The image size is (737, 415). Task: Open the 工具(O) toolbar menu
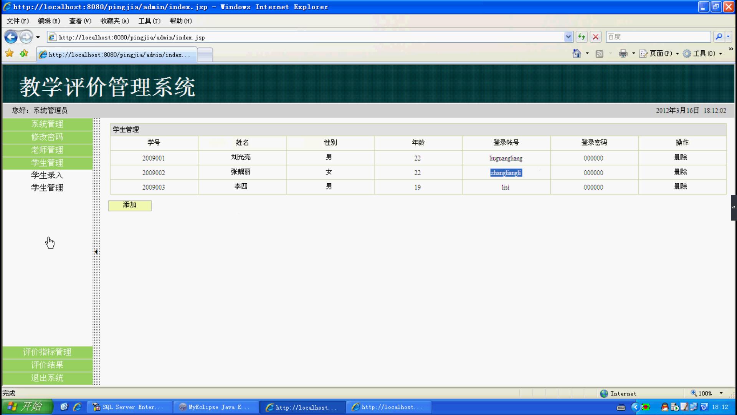pyautogui.click(x=703, y=53)
